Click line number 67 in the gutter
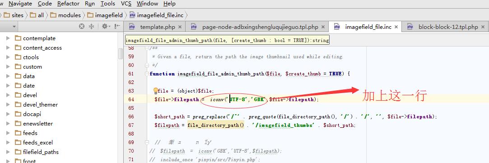The height and width of the screenshot is (163, 489). 131,125
